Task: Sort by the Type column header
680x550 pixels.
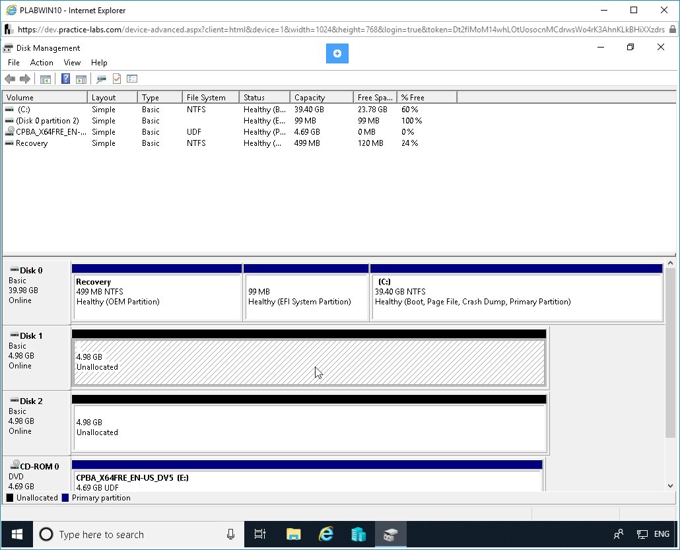Action: click(160, 98)
